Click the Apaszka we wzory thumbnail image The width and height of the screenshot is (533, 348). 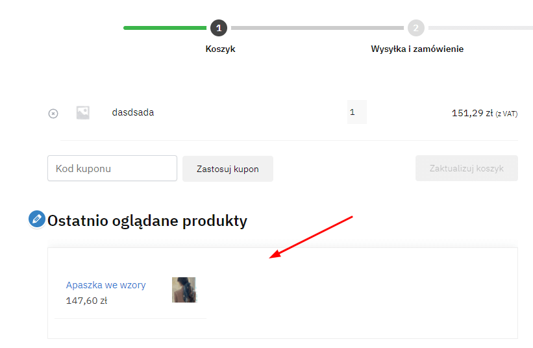184,290
